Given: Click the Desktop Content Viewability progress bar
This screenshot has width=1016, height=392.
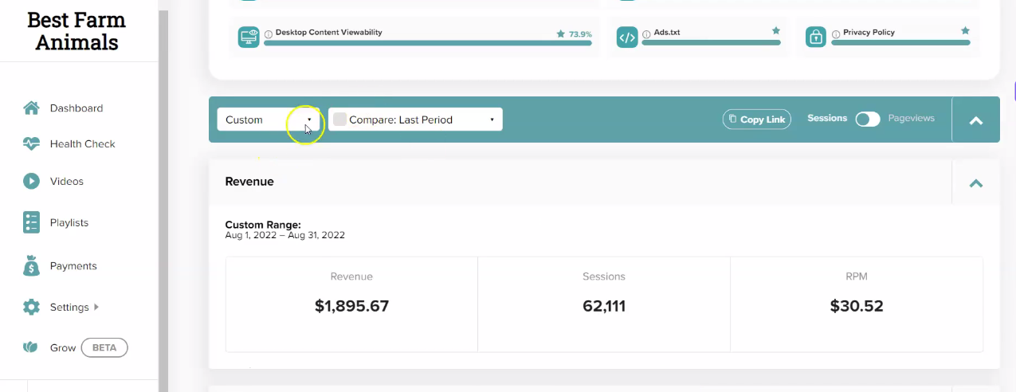Looking at the screenshot, I should pos(428,43).
